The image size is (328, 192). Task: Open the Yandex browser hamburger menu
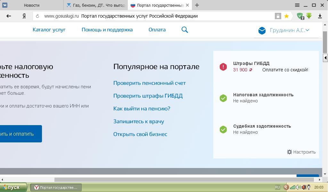(x=297, y=5)
